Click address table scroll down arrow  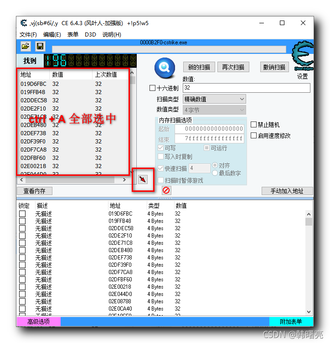pyautogui.click(x=309, y=312)
